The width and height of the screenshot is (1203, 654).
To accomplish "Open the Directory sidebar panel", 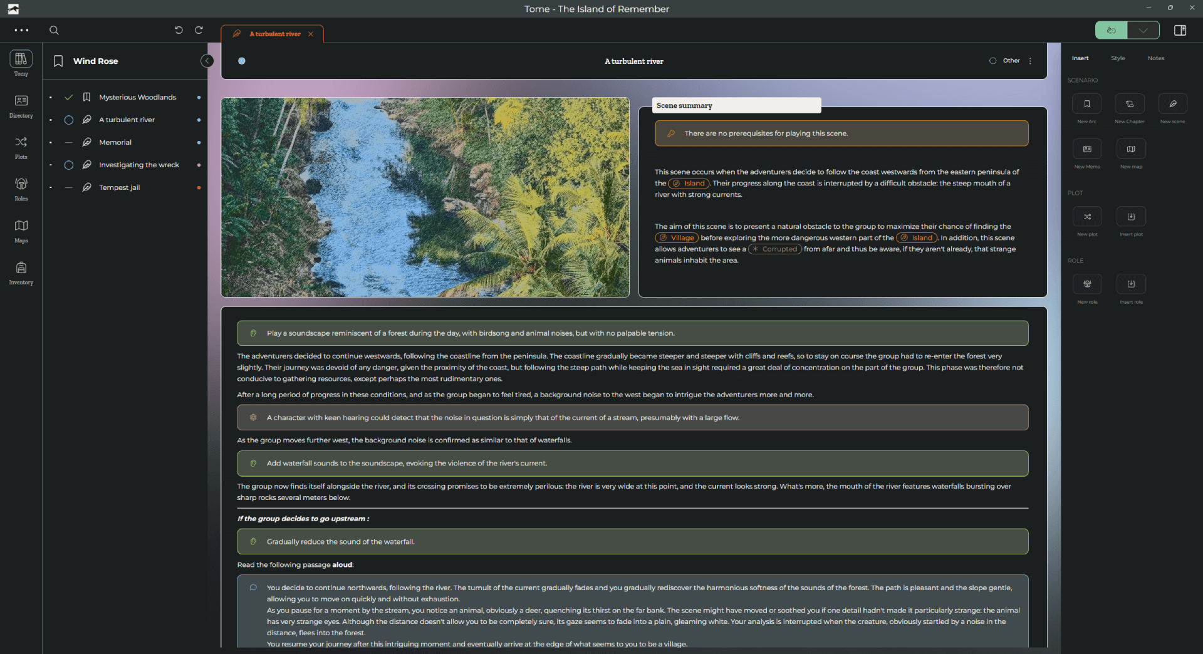I will 21,105.
